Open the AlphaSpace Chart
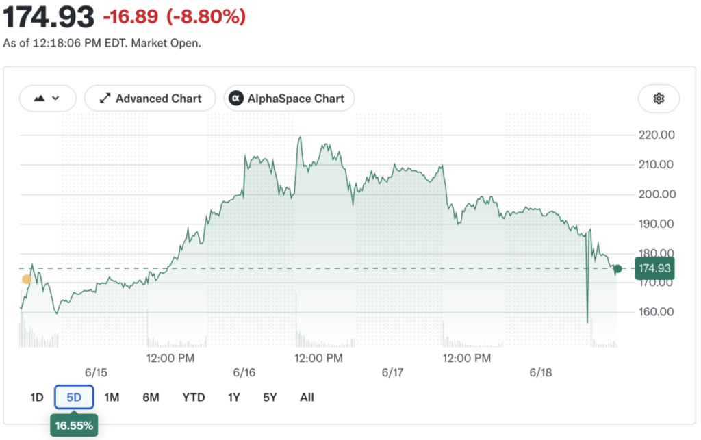This screenshot has width=701, height=440. point(290,99)
